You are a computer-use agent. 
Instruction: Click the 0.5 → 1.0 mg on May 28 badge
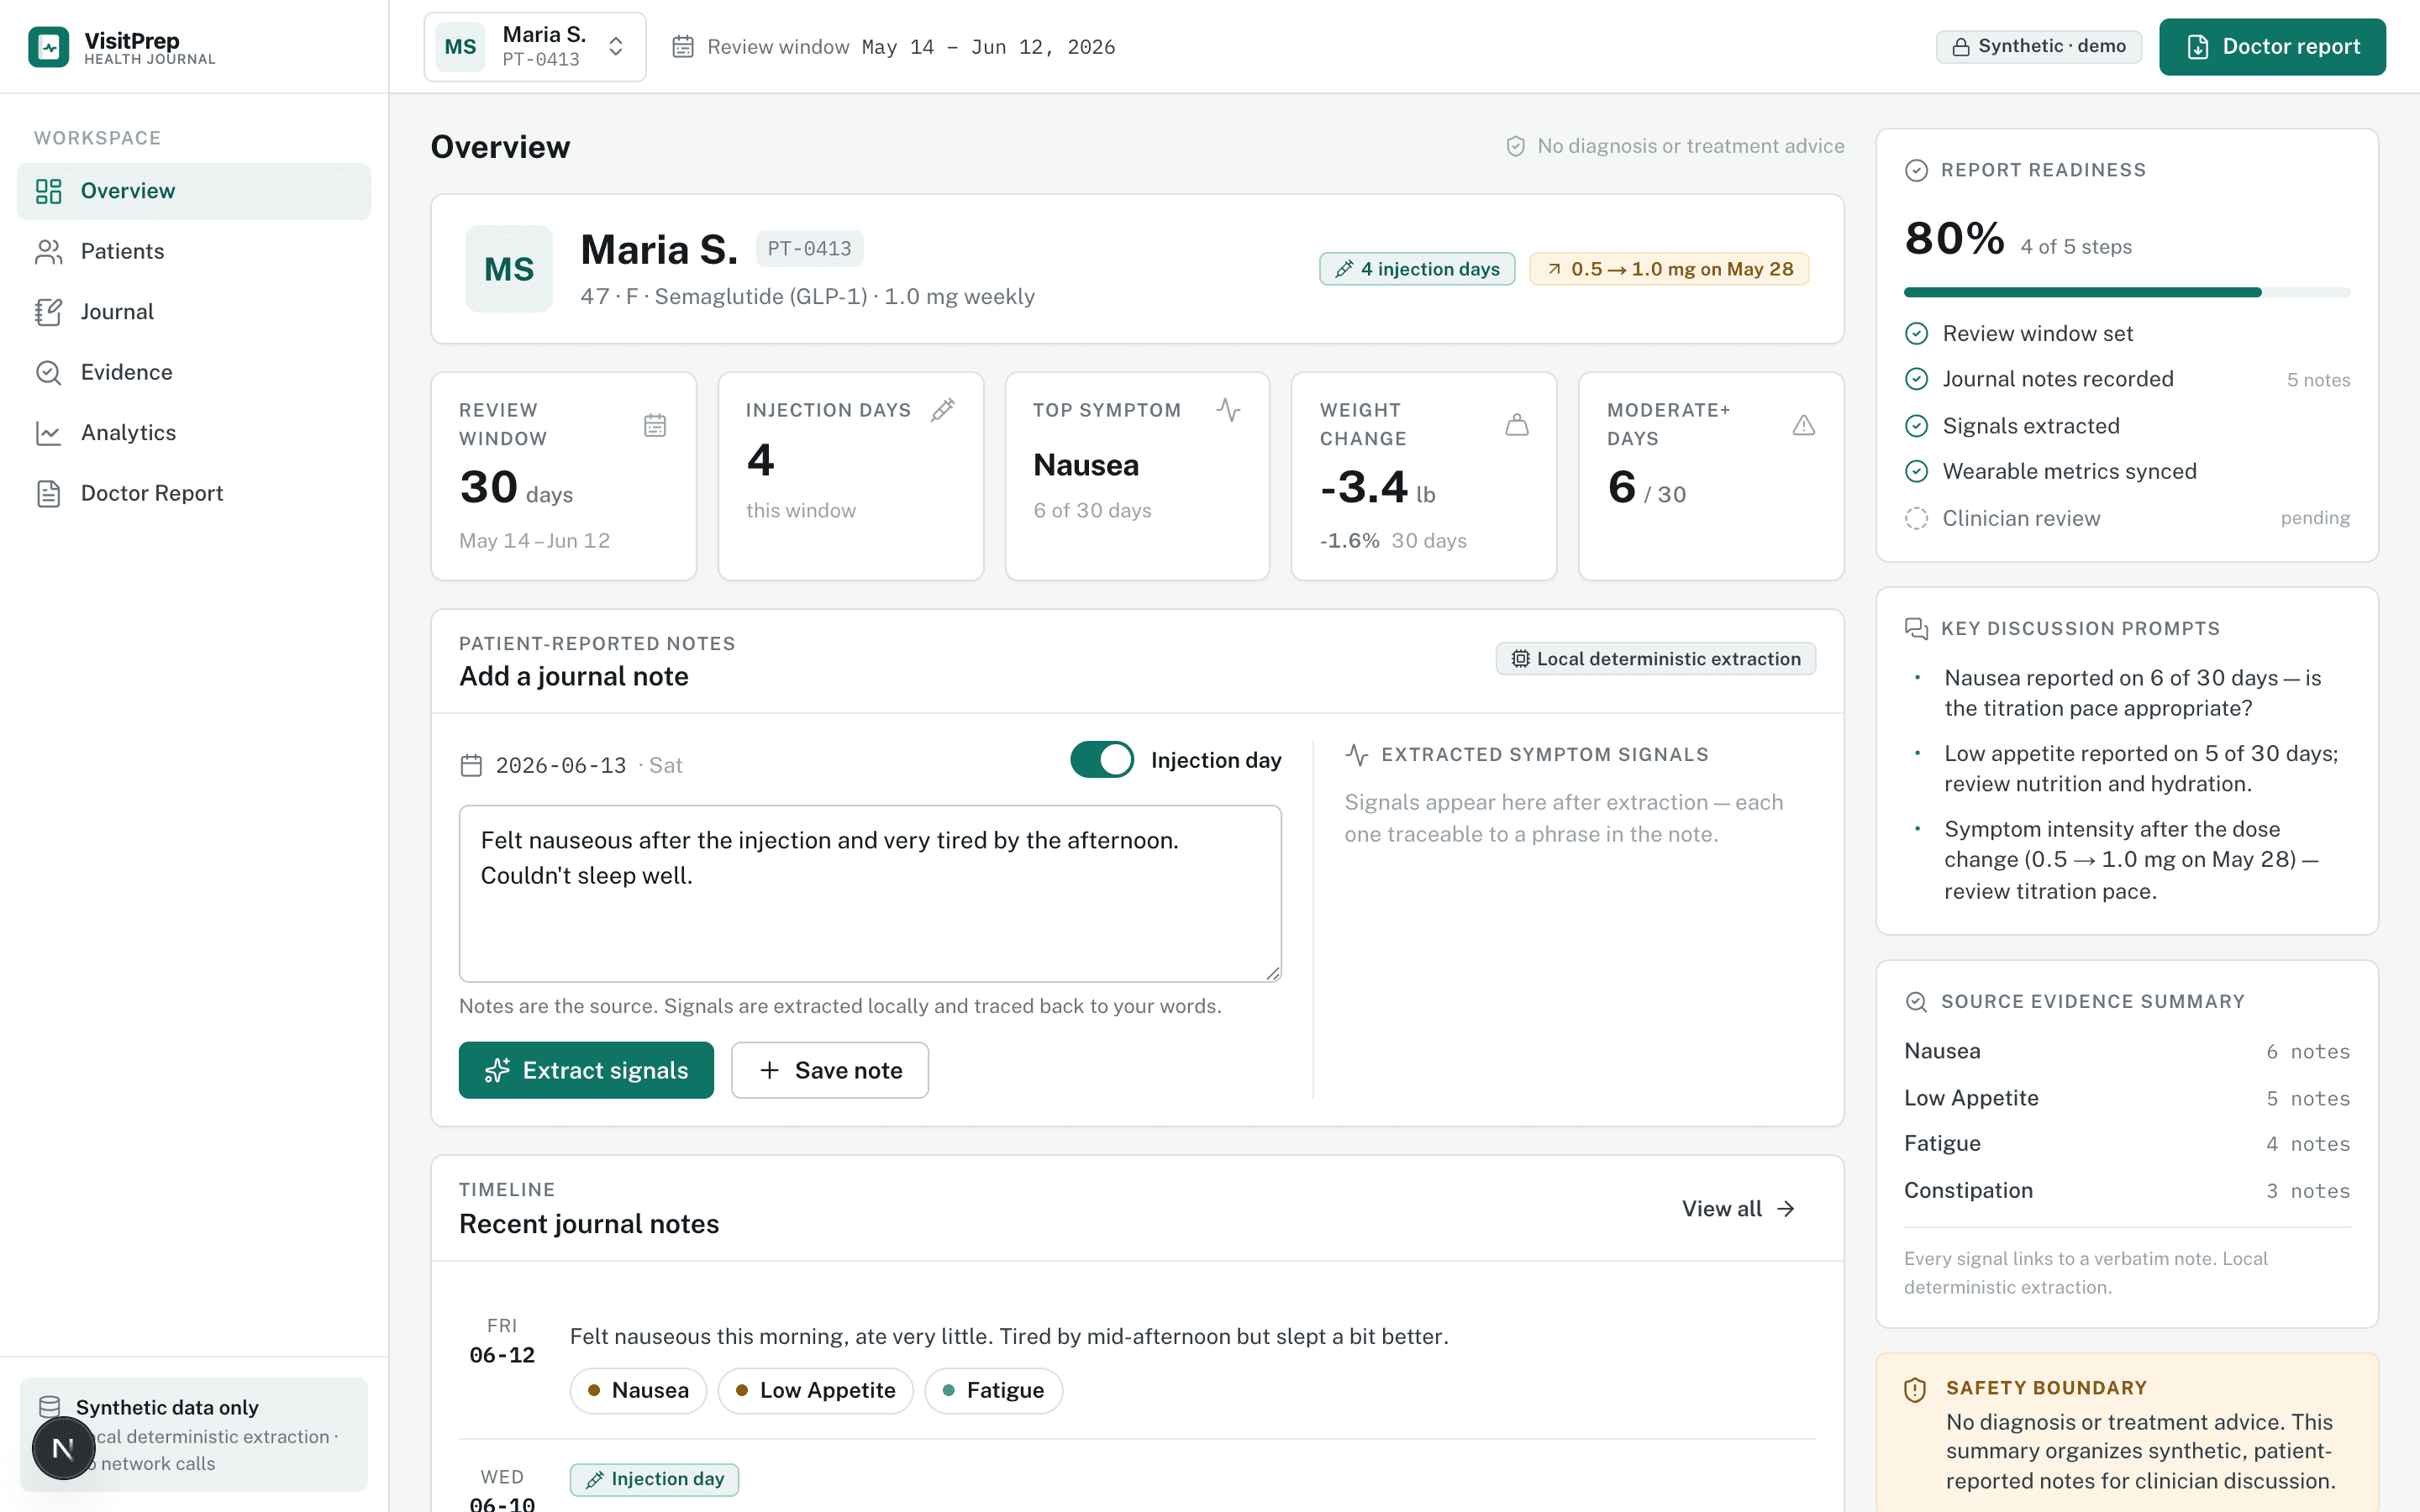pyautogui.click(x=1669, y=269)
